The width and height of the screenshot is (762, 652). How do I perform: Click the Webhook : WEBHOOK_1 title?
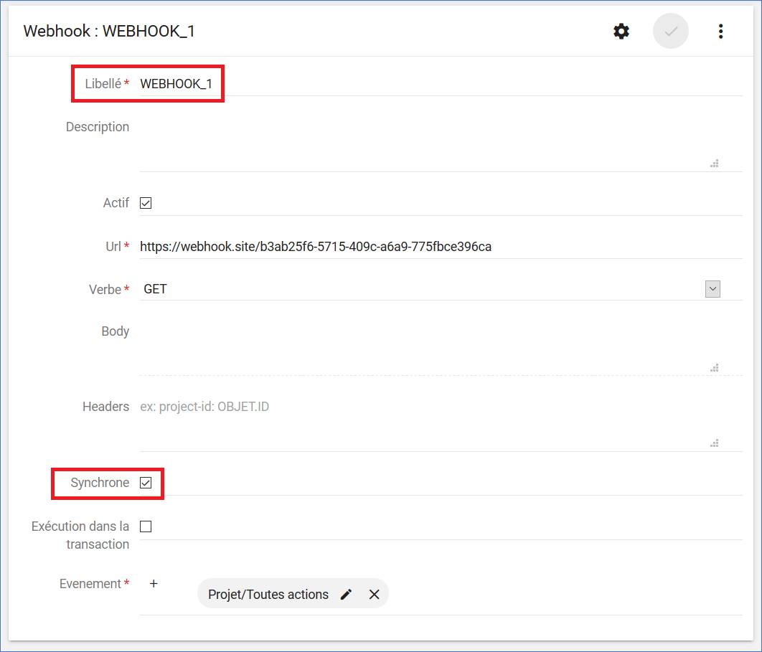click(x=109, y=31)
